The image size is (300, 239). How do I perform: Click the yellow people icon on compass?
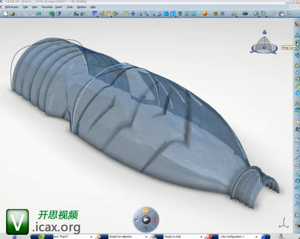(x=146, y=211)
